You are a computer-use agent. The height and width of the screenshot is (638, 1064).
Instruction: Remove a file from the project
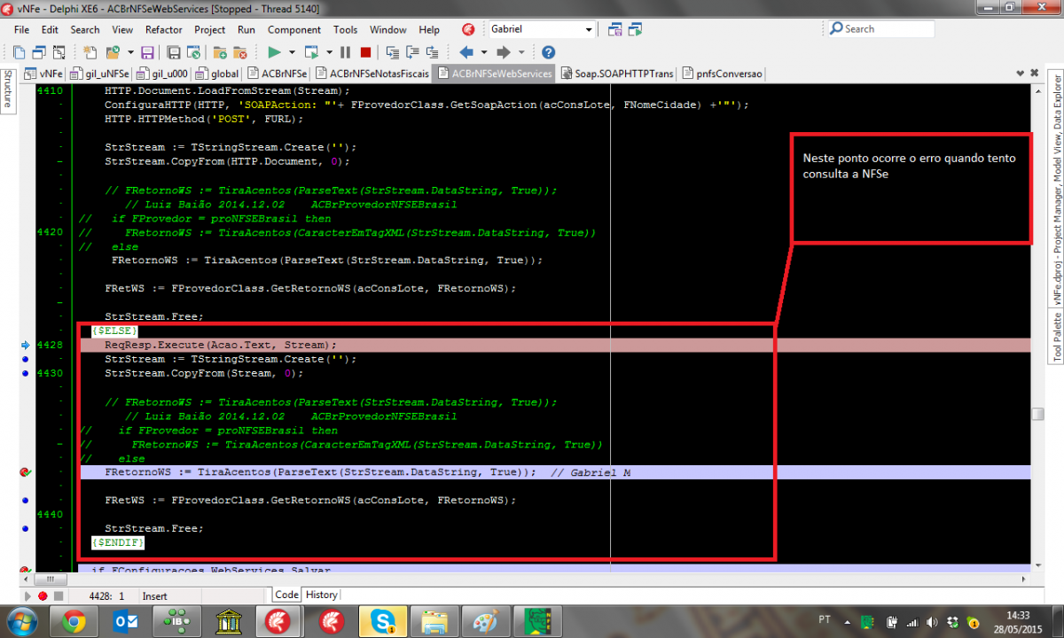(240, 52)
